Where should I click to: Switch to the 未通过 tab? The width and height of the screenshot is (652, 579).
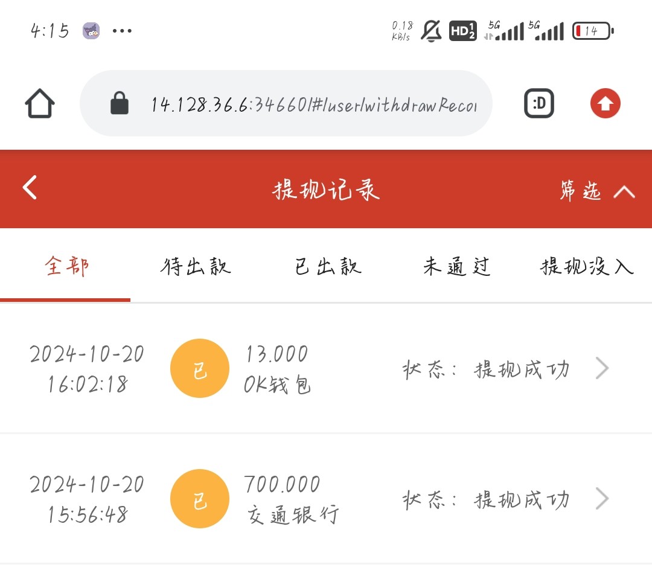point(456,266)
